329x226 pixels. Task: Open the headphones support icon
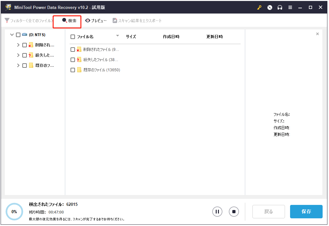tap(280, 7)
